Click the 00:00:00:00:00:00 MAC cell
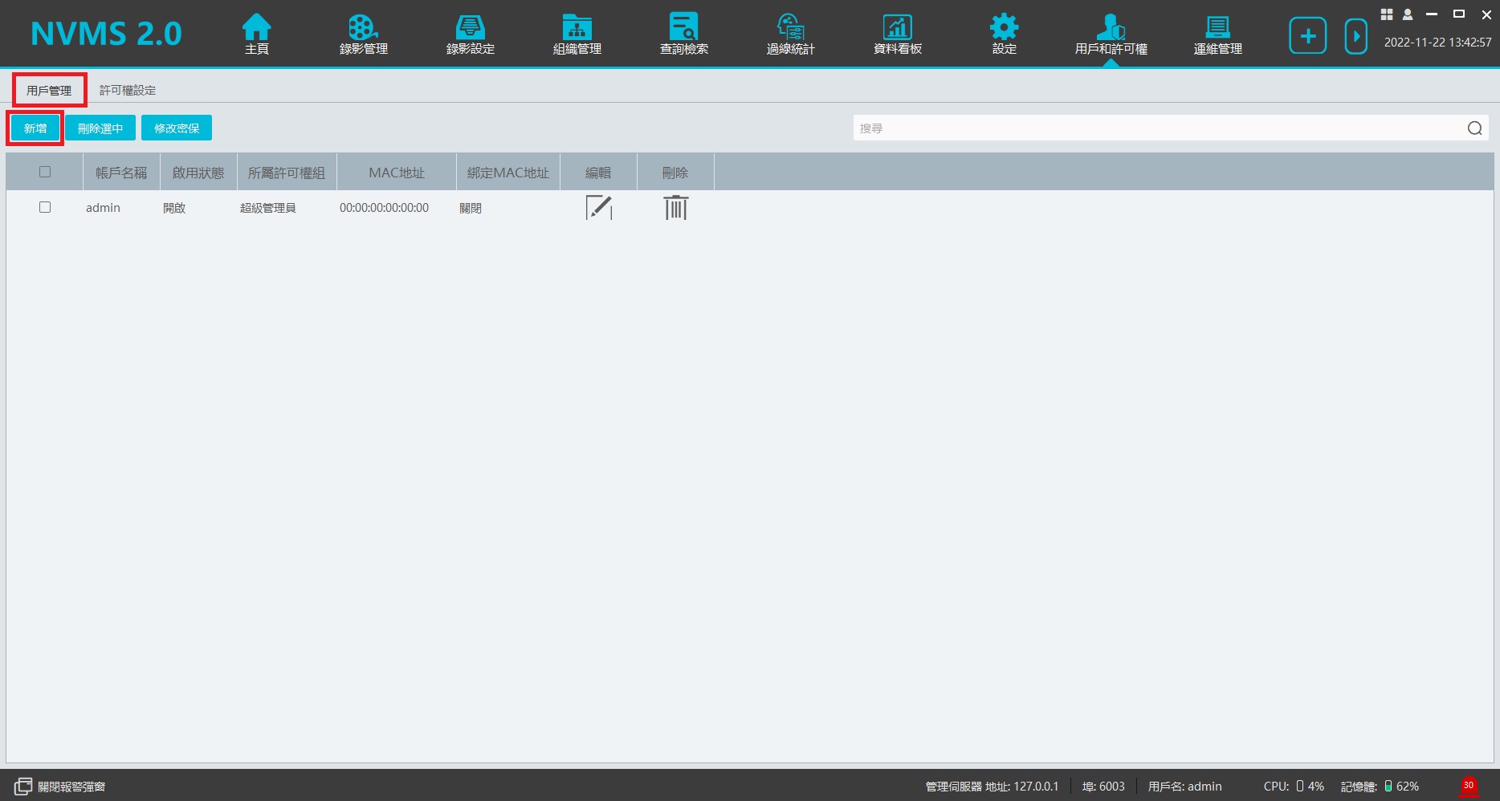The width and height of the screenshot is (1500, 801). 384,208
